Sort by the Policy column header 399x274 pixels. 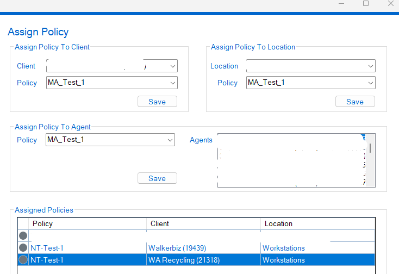(87, 224)
